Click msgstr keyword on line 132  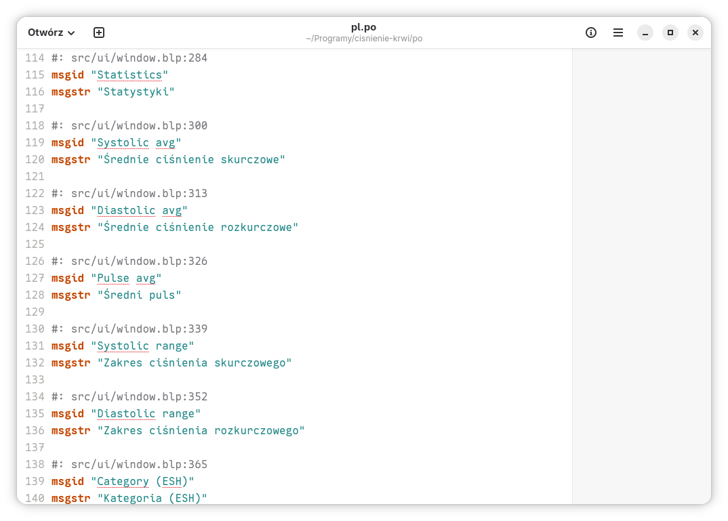70,363
